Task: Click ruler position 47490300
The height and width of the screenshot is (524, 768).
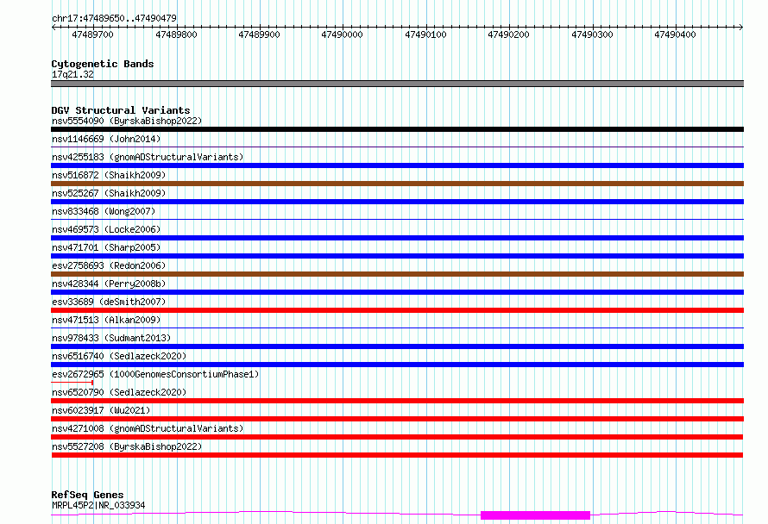Action: click(592, 34)
